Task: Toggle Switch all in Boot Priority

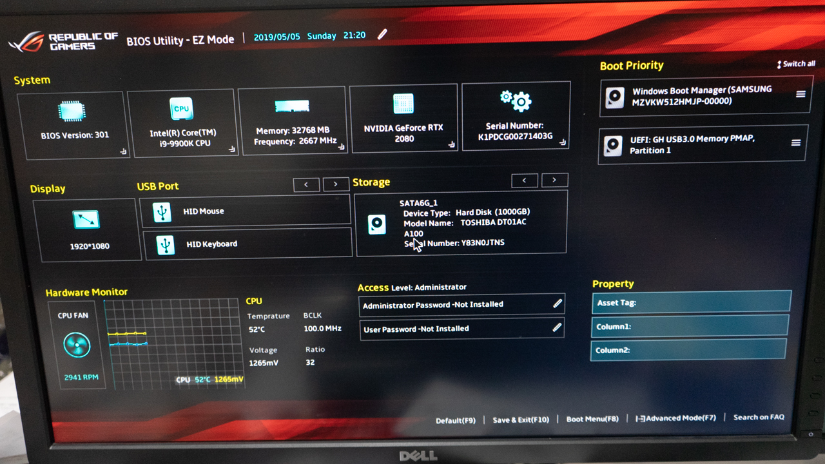Action: (796, 64)
